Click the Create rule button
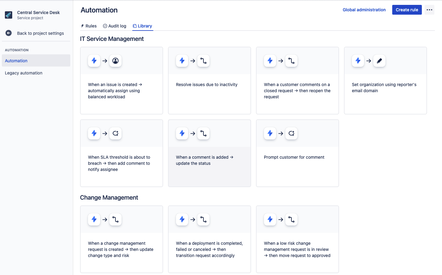 [x=407, y=10]
